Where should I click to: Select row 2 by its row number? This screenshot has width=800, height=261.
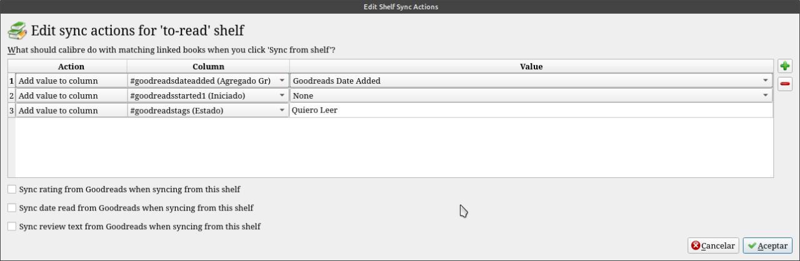pos(11,96)
